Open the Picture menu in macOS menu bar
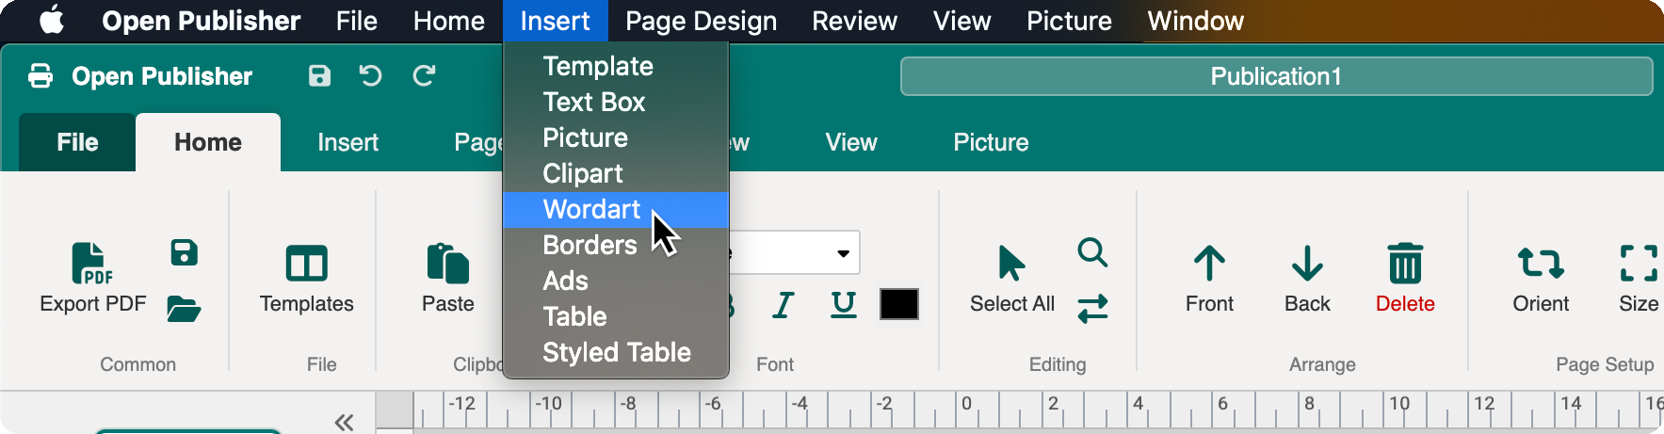 [1070, 21]
